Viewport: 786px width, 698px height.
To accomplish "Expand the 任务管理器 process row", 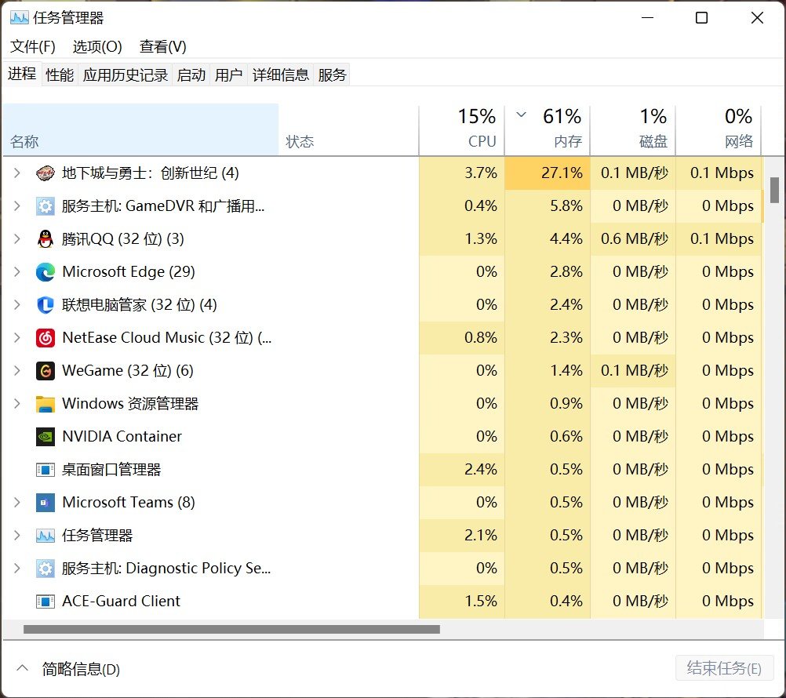I will pos(17,536).
